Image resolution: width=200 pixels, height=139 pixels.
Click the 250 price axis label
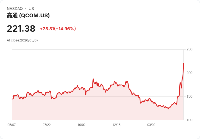(x=189, y=49)
